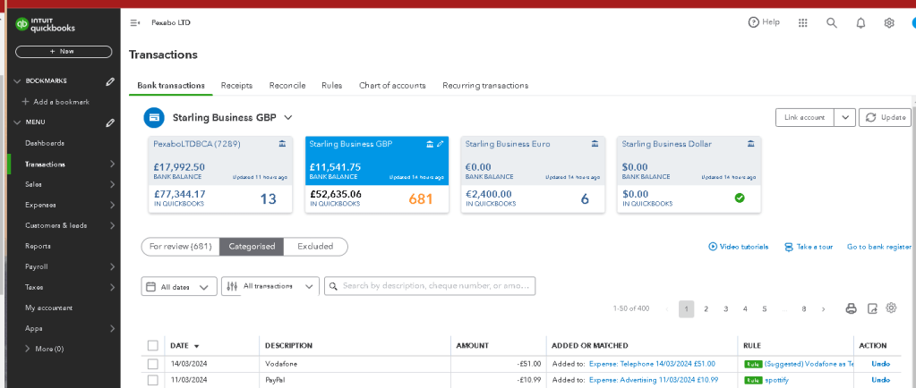Select the PexaboLTDBCA (7289) account card

click(221, 174)
